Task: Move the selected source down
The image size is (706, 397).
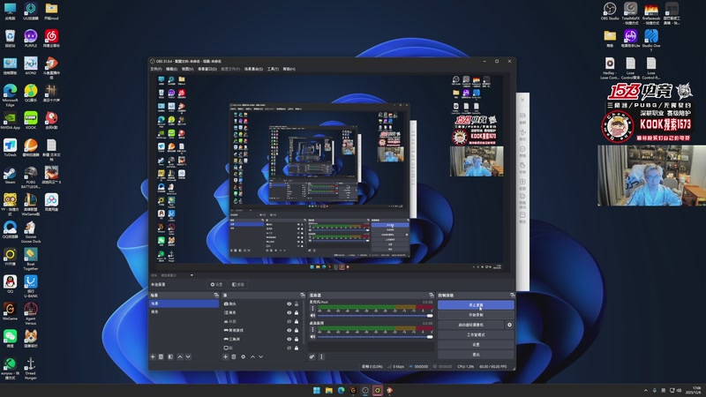Action: [260, 357]
